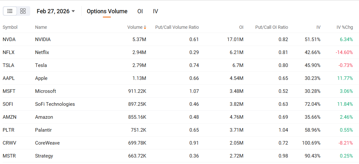Click Tesla's 2.79M volume value
The height and width of the screenshot is (164, 359).
click(x=139, y=65)
